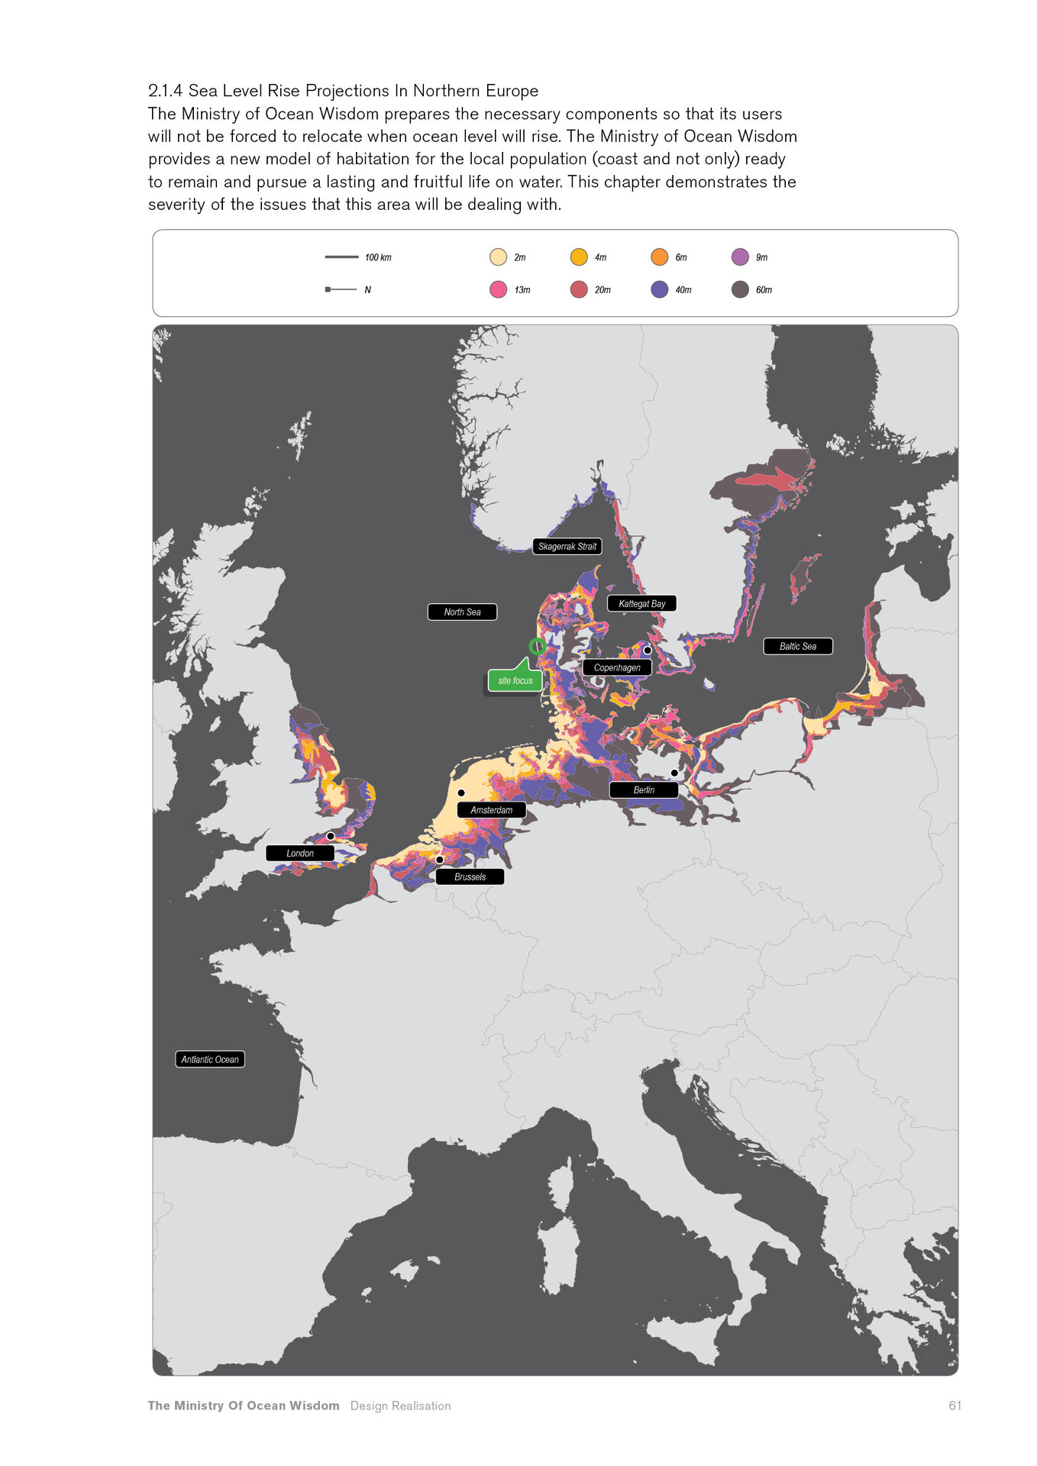This screenshot has height=1466, width=1037.
Task: Click the Berlin city dot marker
Action: point(674,773)
